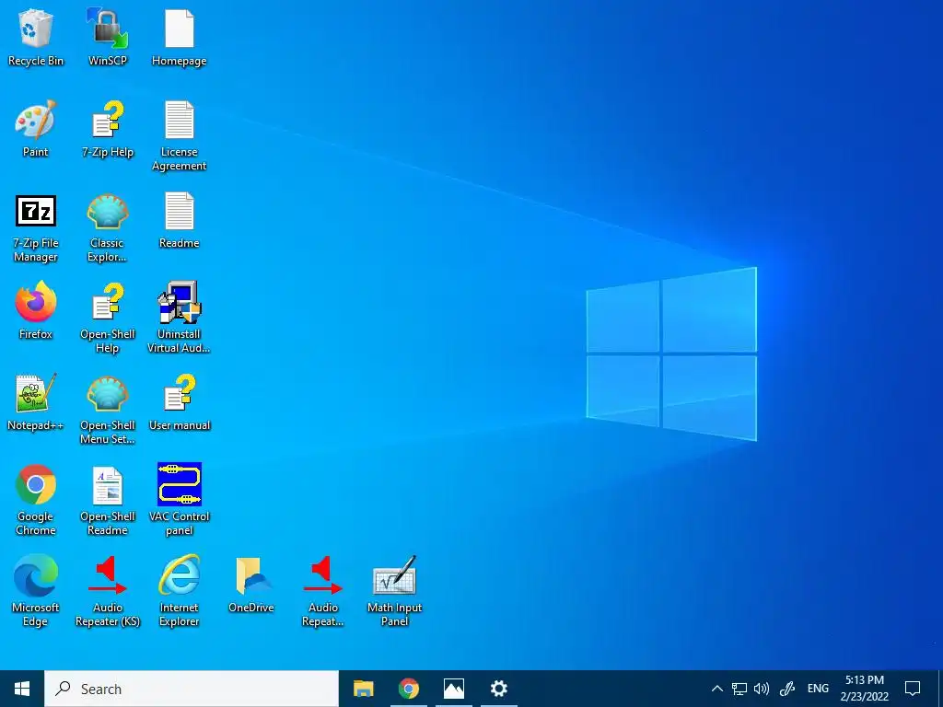Change the ENG input language
Viewport: 943px width, 707px height.
click(x=818, y=689)
